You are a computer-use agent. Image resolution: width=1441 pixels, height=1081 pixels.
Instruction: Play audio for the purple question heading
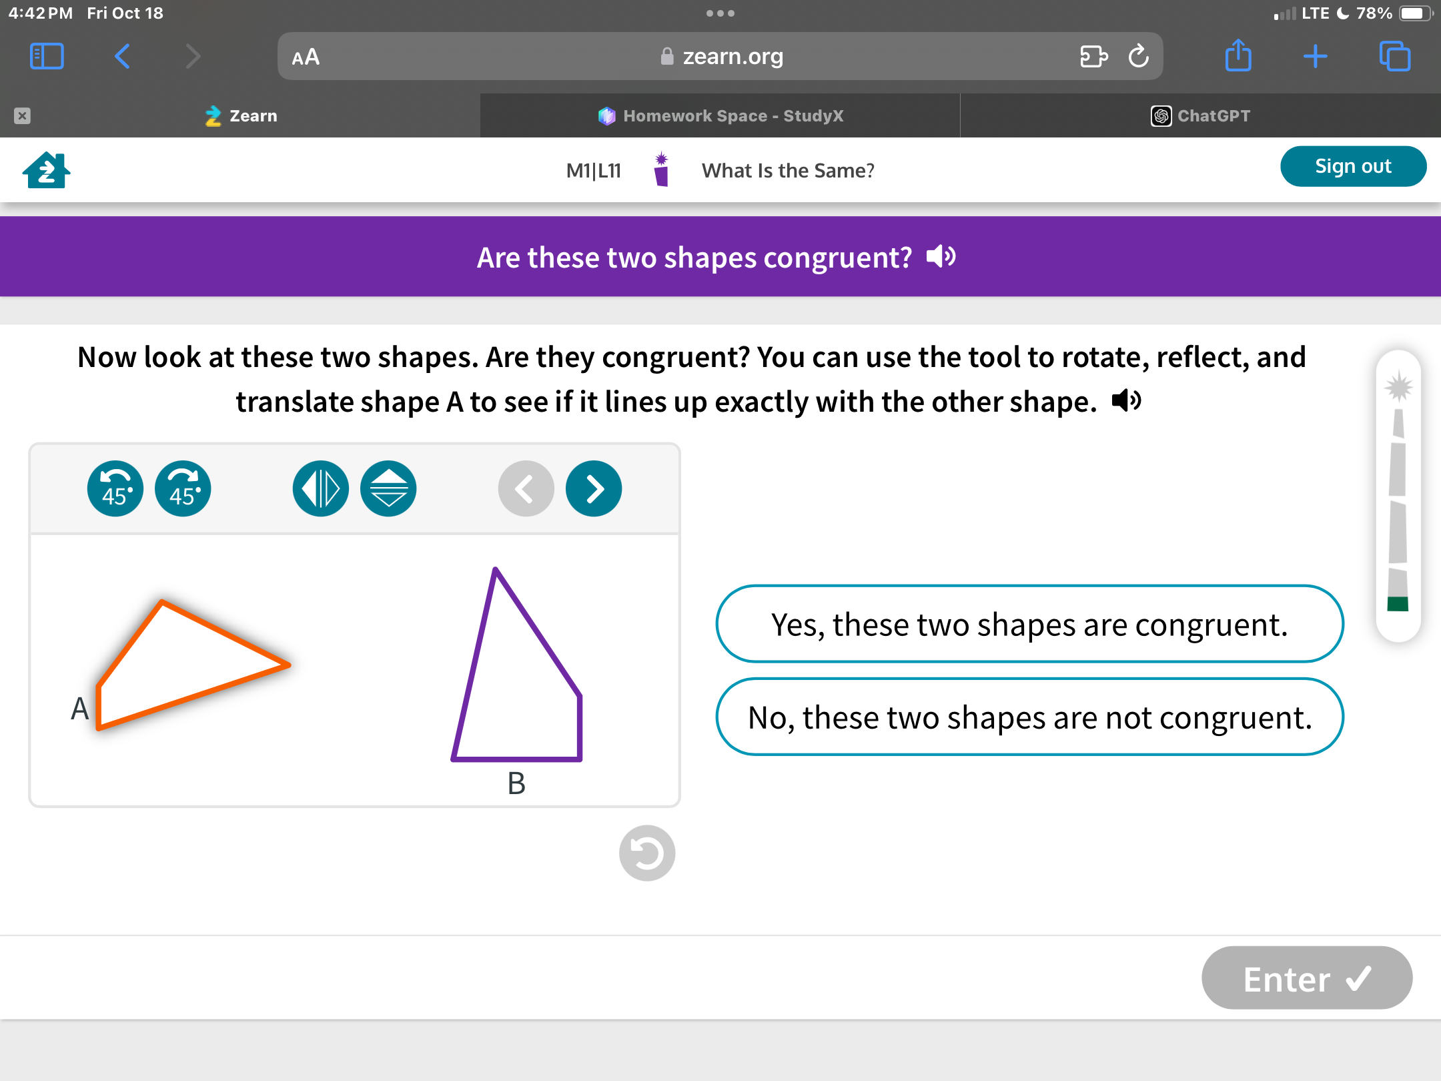point(941,256)
